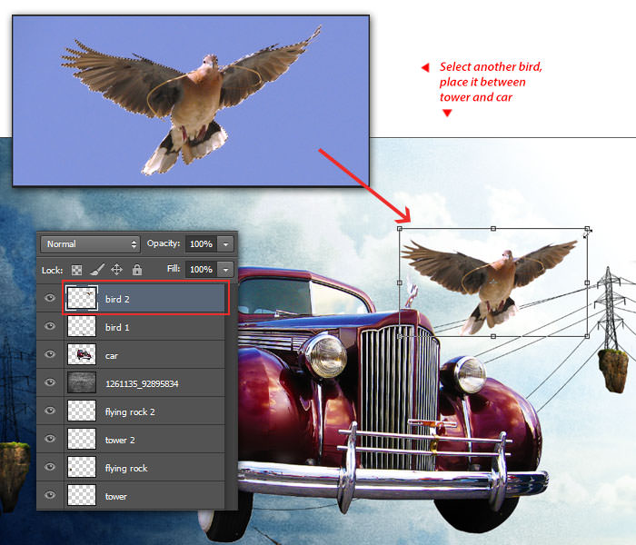
Task: Open the Opacity slider dropdown arrow
Action: tap(225, 244)
